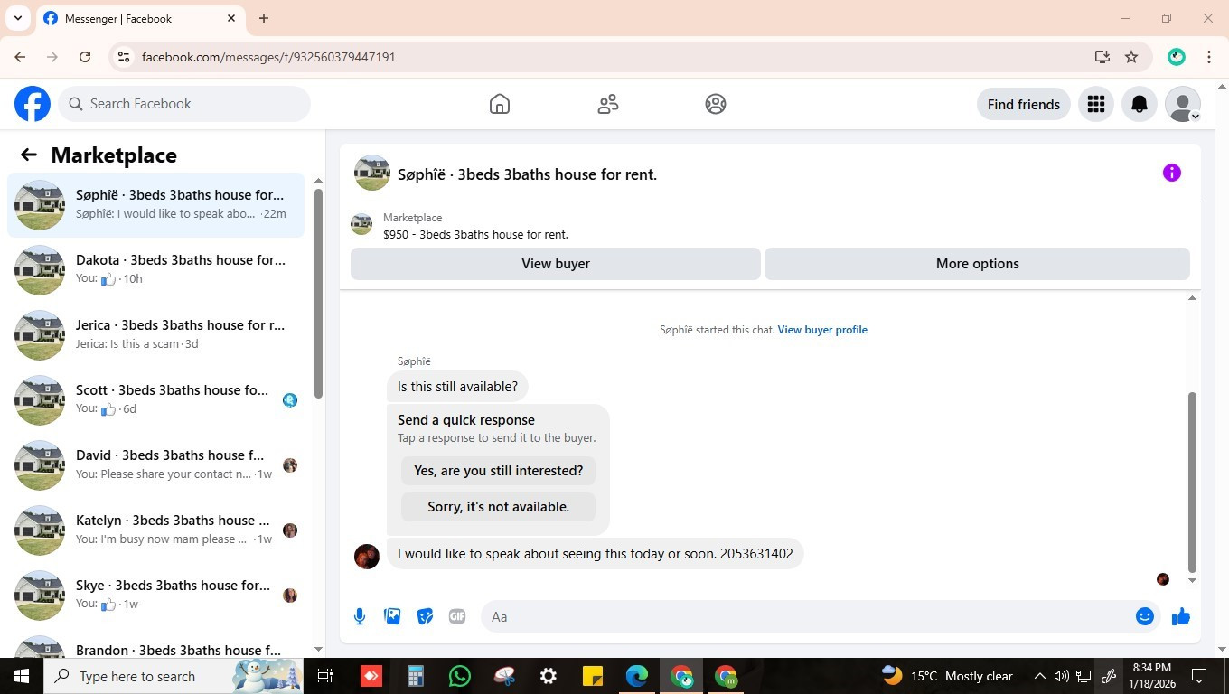This screenshot has height=694, width=1229.
Task: Open the emoji picker in message box
Action: tap(1145, 616)
